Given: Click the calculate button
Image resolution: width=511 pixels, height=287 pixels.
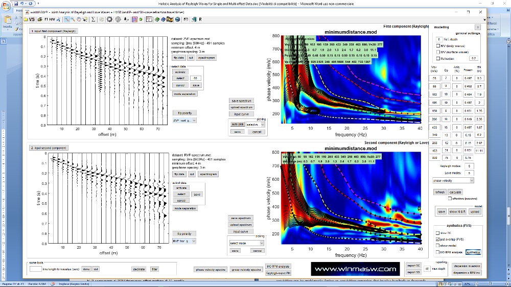Looking at the screenshot, I should pos(455,192).
